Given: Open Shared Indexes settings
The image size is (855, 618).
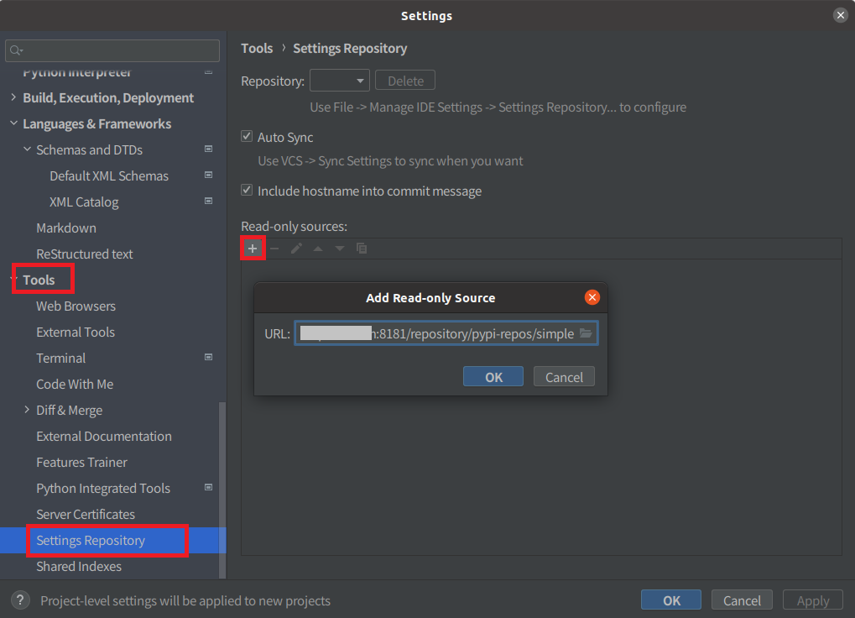Looking at the screenshot, I should click(x=79, y=566).
